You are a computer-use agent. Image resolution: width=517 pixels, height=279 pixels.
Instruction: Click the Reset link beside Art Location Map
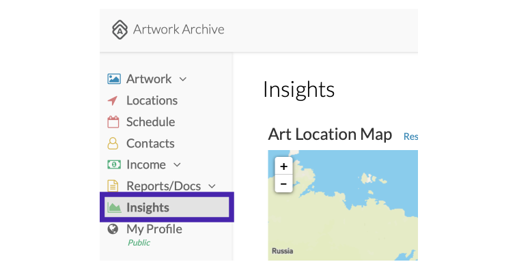tap(411, 136)
